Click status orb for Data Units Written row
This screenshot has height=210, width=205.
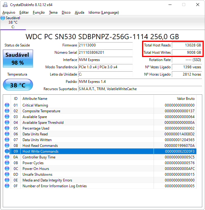(7, 140)
